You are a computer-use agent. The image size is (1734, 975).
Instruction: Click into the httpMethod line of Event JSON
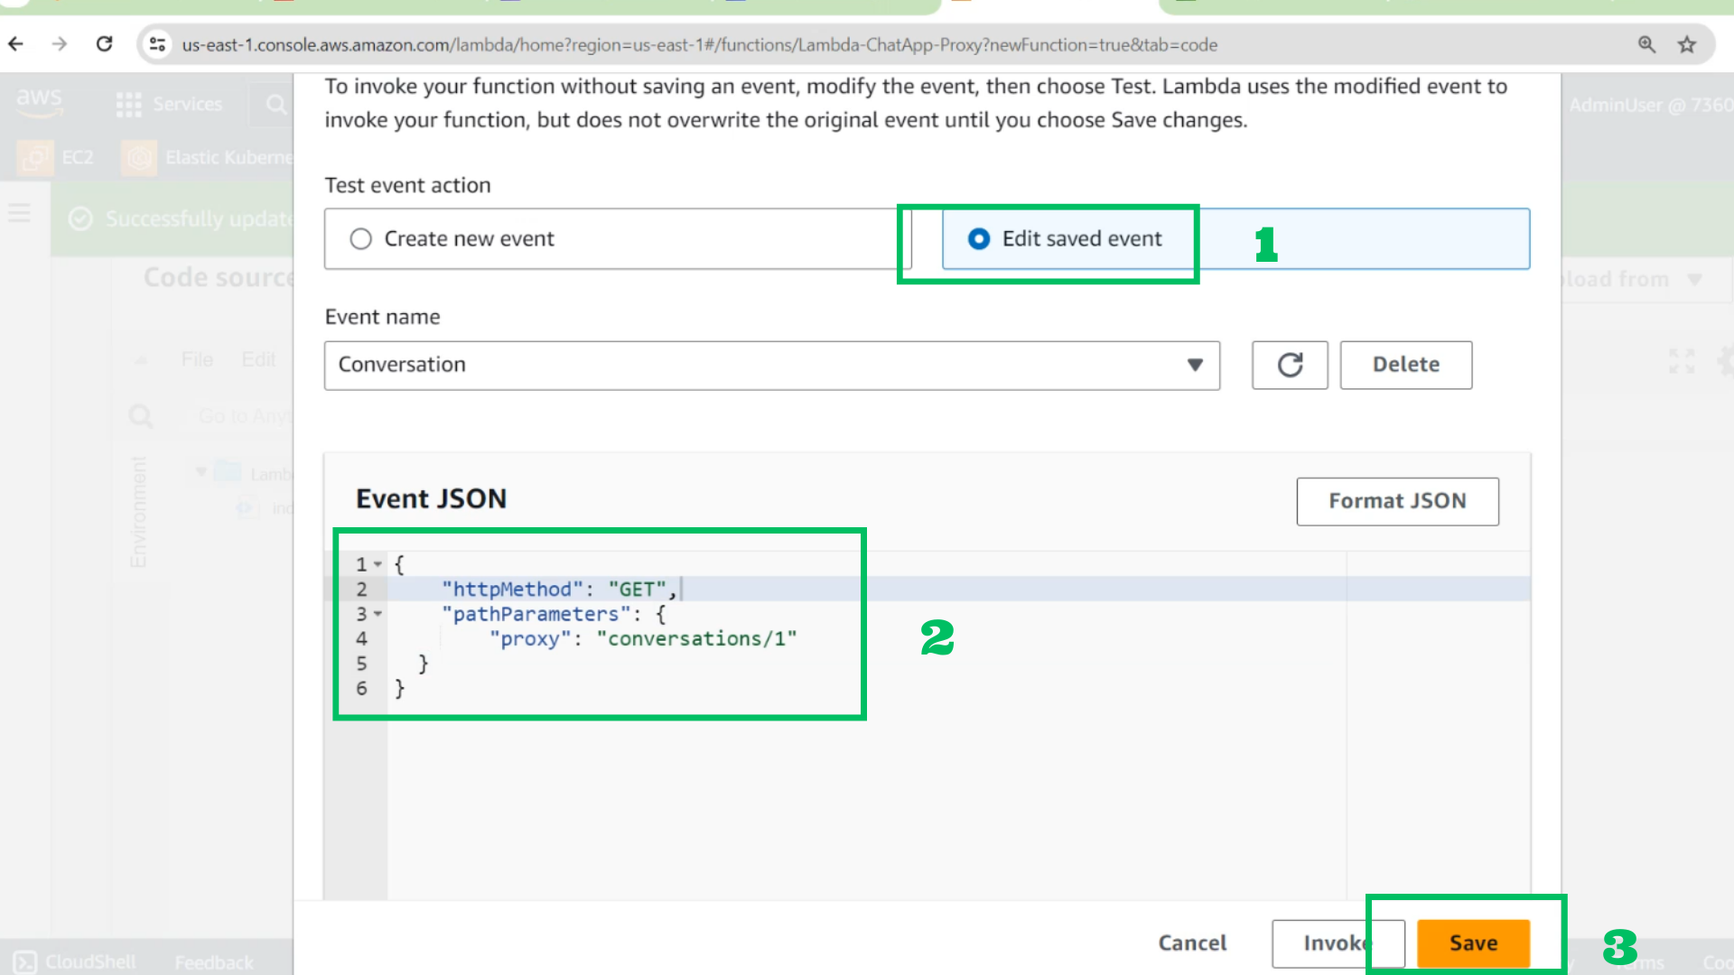[958, 589]
